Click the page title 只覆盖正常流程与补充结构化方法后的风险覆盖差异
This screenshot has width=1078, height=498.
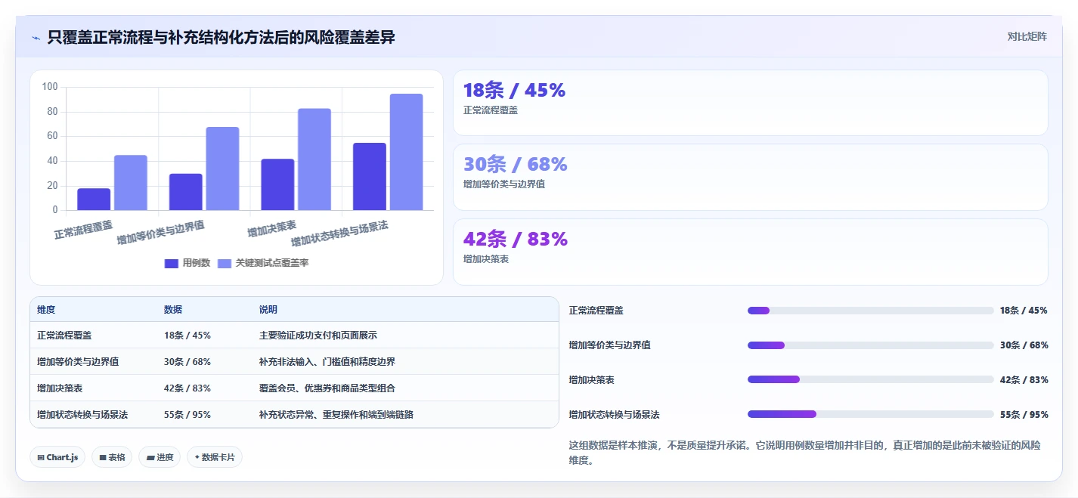click(x=221, y=37)
